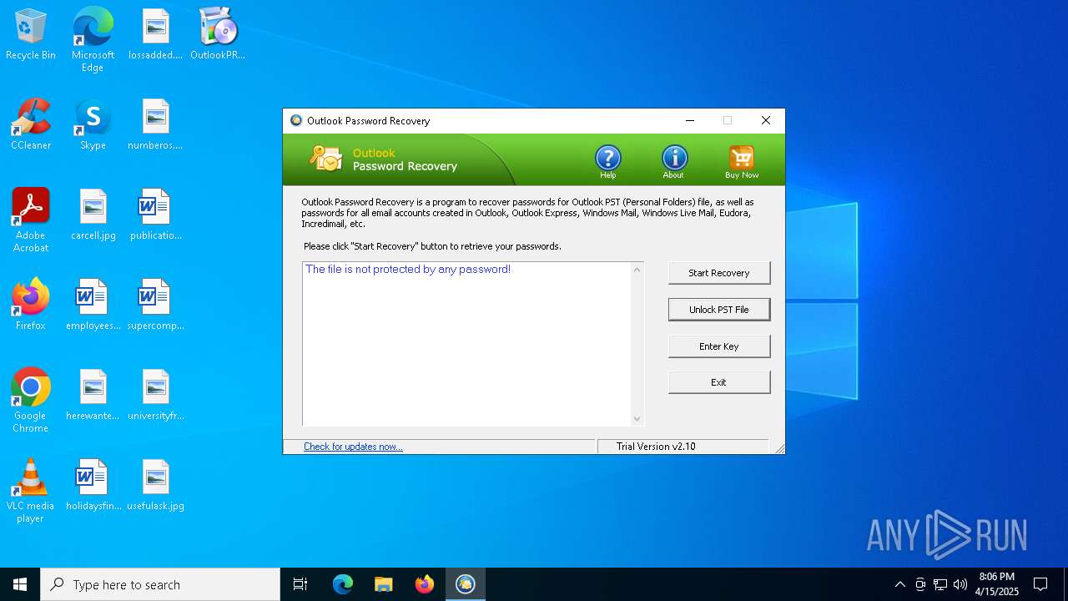
Task: Open the taskbar clock and date
Action: [x=998, y=584]
